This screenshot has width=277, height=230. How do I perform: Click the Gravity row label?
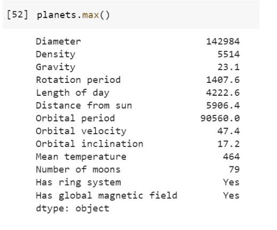(x=56, y=67)
